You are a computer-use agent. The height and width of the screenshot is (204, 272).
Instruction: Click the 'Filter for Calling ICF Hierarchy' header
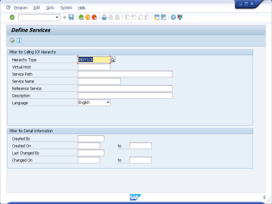pos(33,52)
